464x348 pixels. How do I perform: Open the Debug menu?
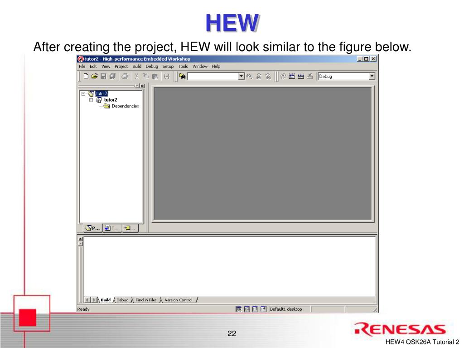(152, 67)
